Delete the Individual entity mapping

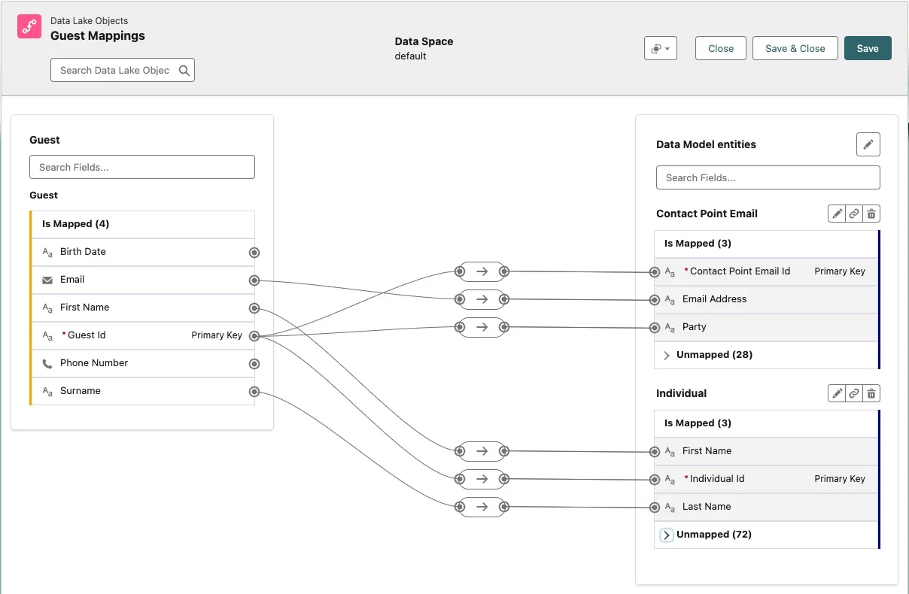coord(871,393)
